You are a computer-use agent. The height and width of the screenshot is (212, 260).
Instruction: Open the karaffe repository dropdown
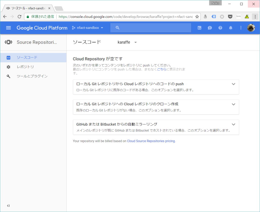127,42
